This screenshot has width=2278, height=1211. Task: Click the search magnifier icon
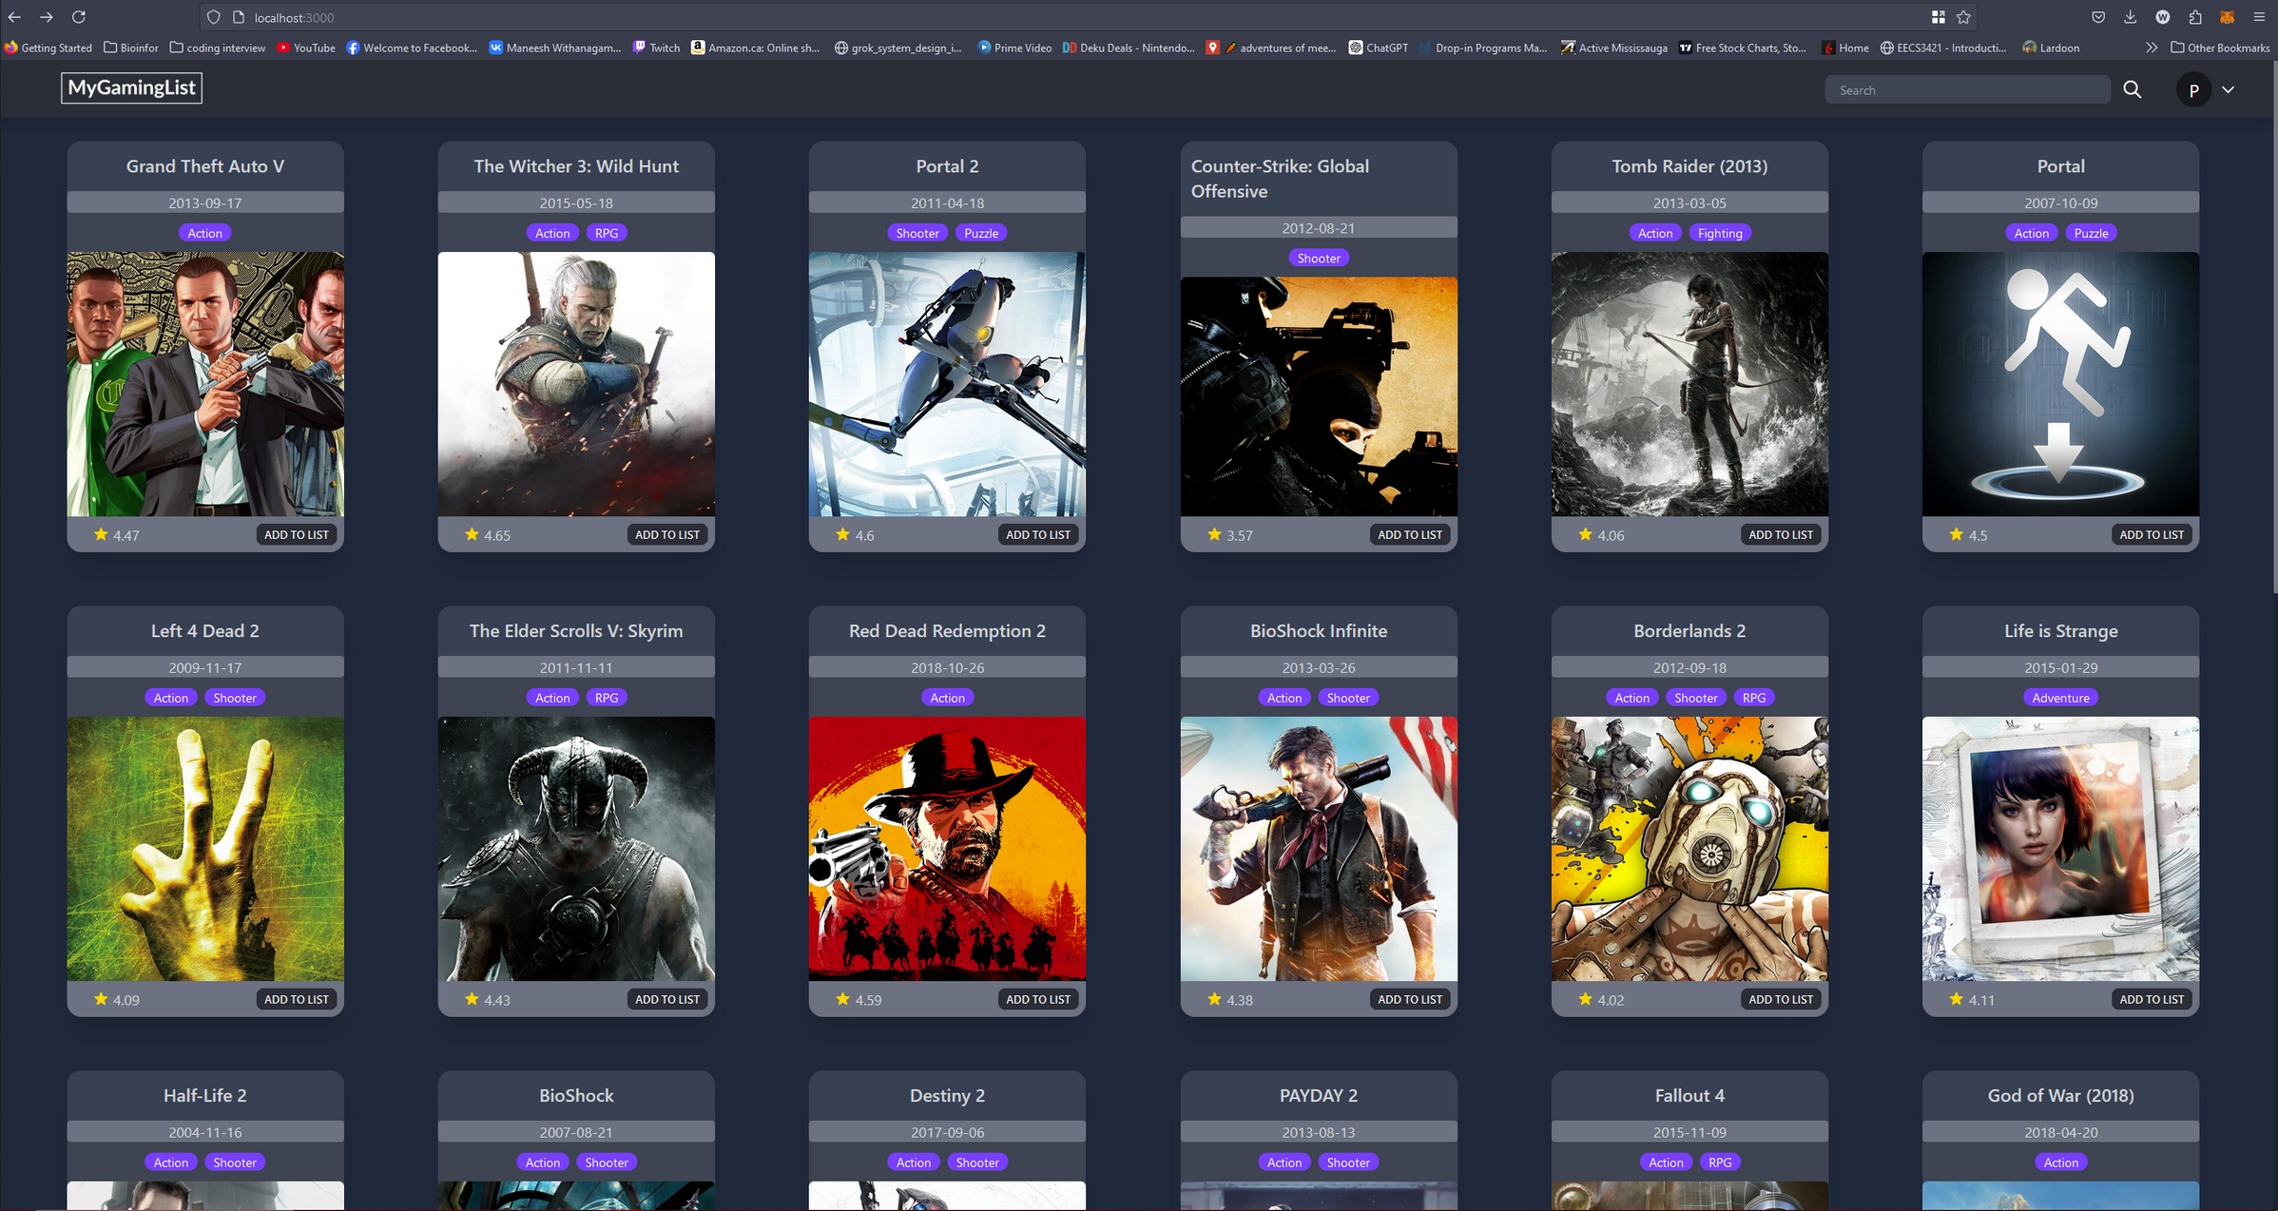2132,89
